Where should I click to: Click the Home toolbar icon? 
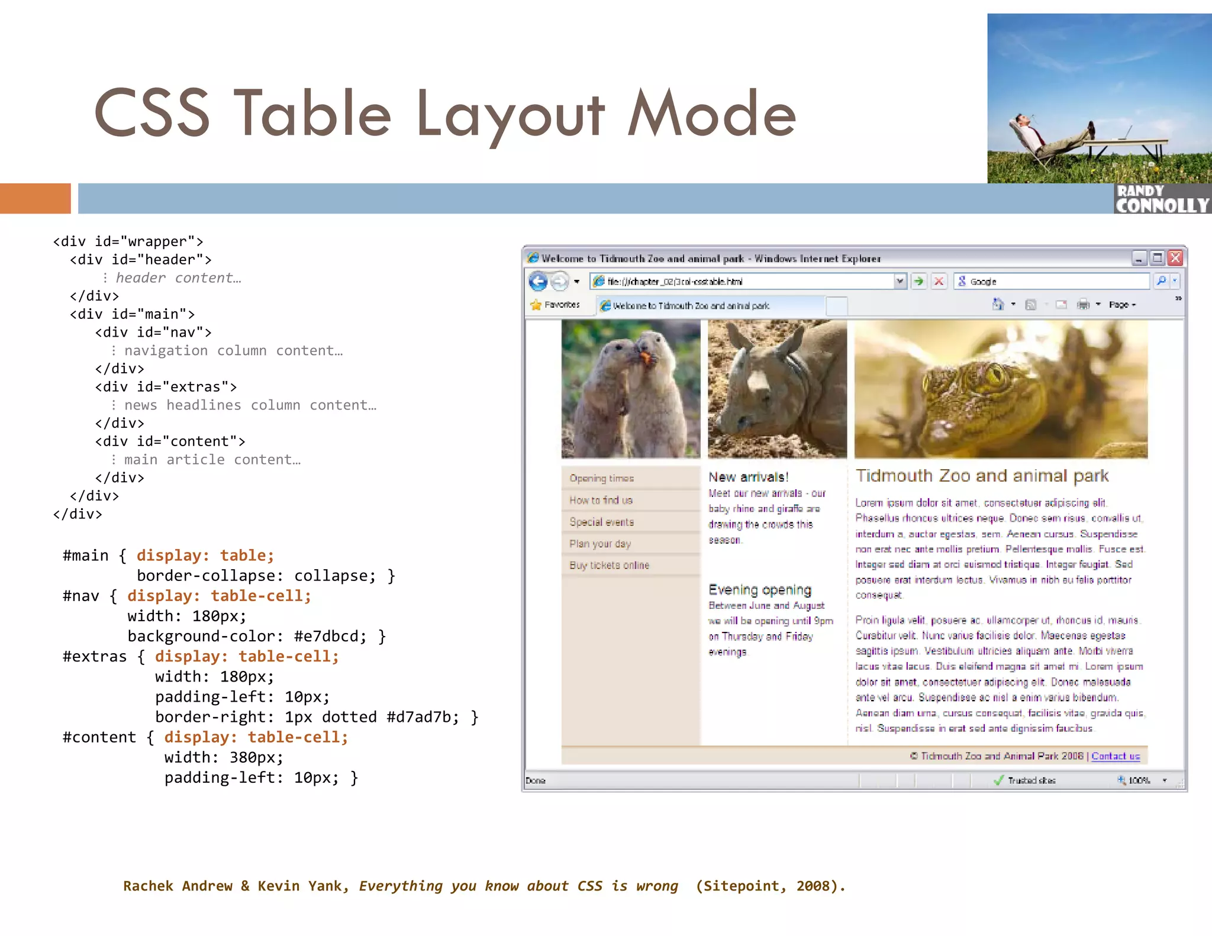coord(998,304)
